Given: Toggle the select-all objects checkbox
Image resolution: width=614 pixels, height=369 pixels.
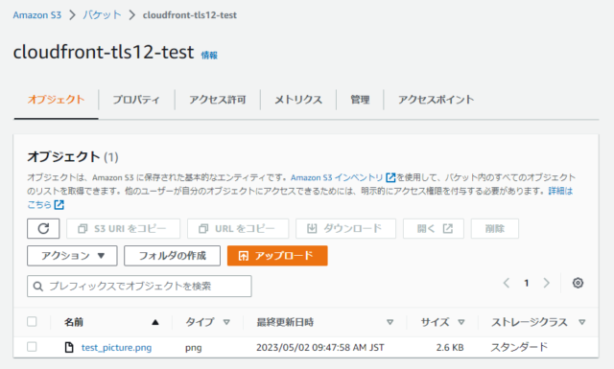Looking at the screenshot, I should click(32, 322).
